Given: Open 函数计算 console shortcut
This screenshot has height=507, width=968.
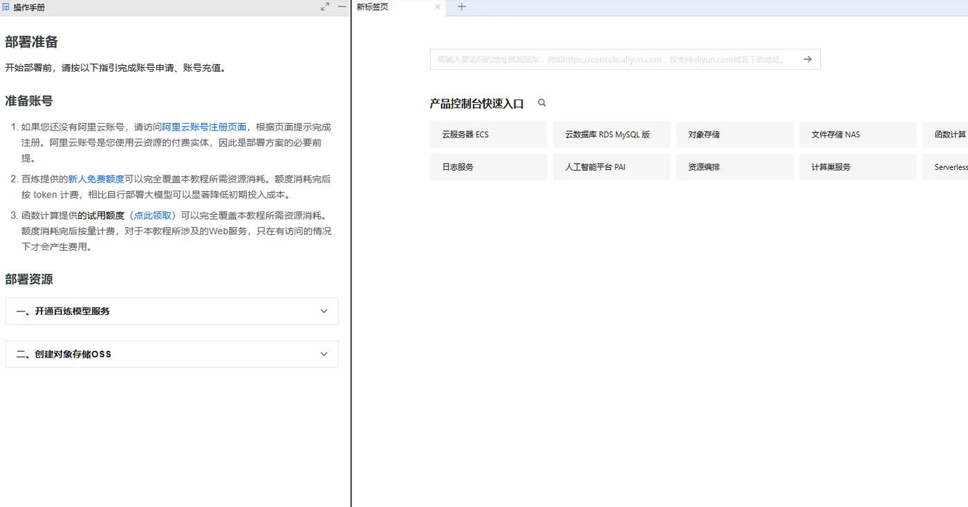Looking at the screenshot, I should tap(945, 135).
